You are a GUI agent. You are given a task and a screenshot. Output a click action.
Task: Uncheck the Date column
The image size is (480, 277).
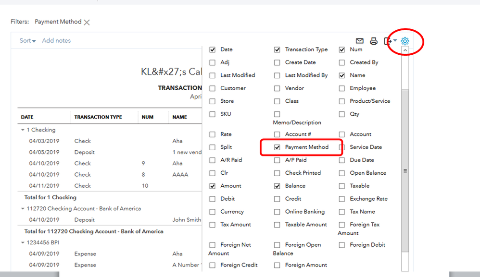tap(212, 49)
